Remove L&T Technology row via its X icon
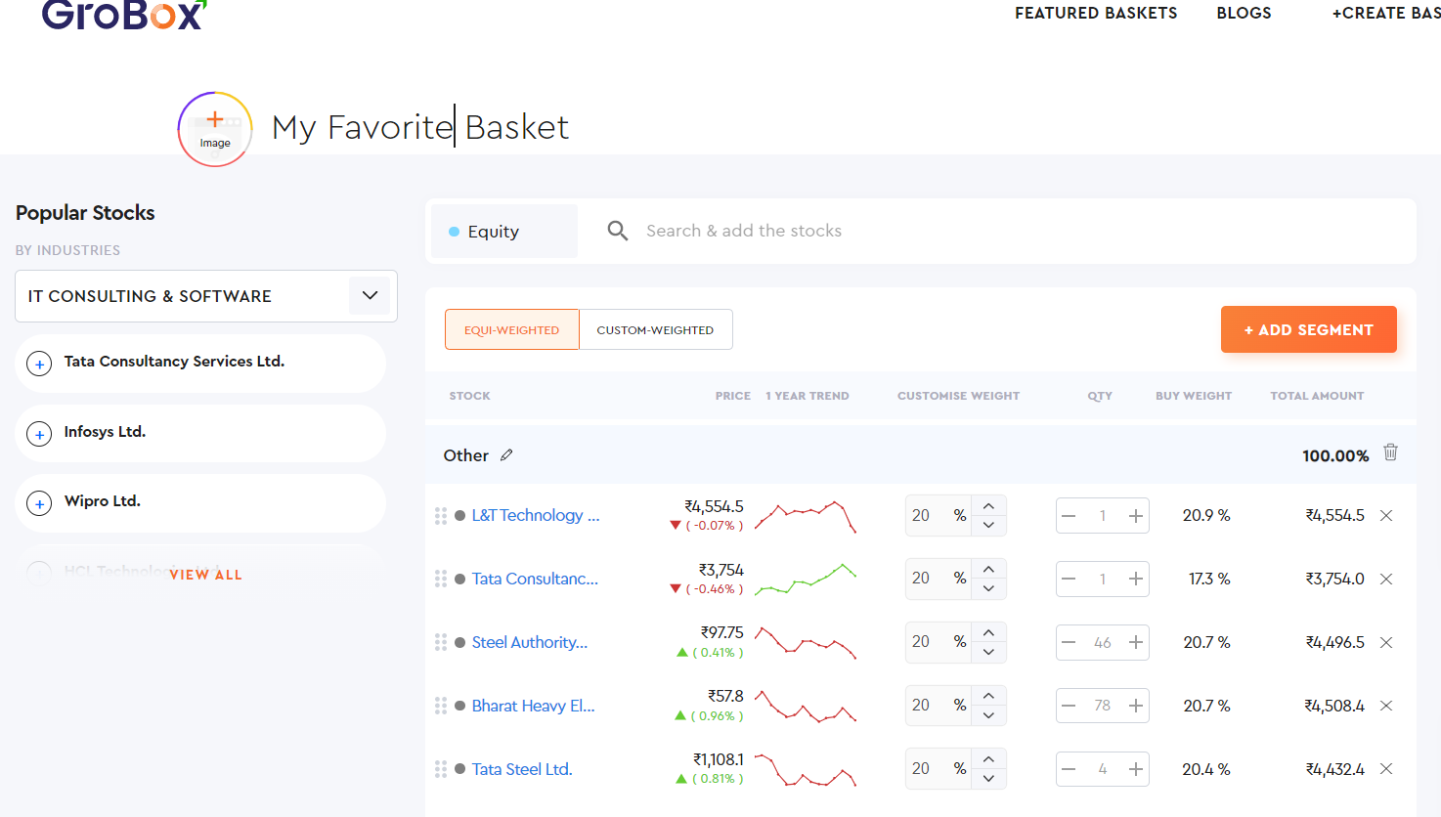Image resolution: width=1441 pixels, height=817 pixels. click(x=1385, y=515)
